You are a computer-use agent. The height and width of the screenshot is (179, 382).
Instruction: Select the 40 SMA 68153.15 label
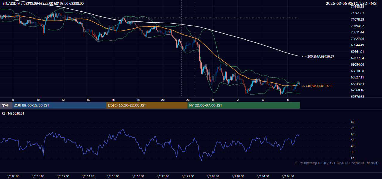point(317,86)
